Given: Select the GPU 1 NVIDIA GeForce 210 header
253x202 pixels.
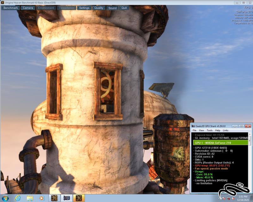Looking at the screenshot, I should pos(220,143).
